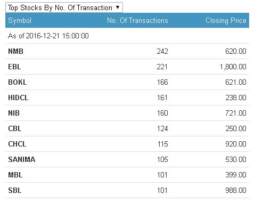Open SBL stock symbol link

(15, 190)
